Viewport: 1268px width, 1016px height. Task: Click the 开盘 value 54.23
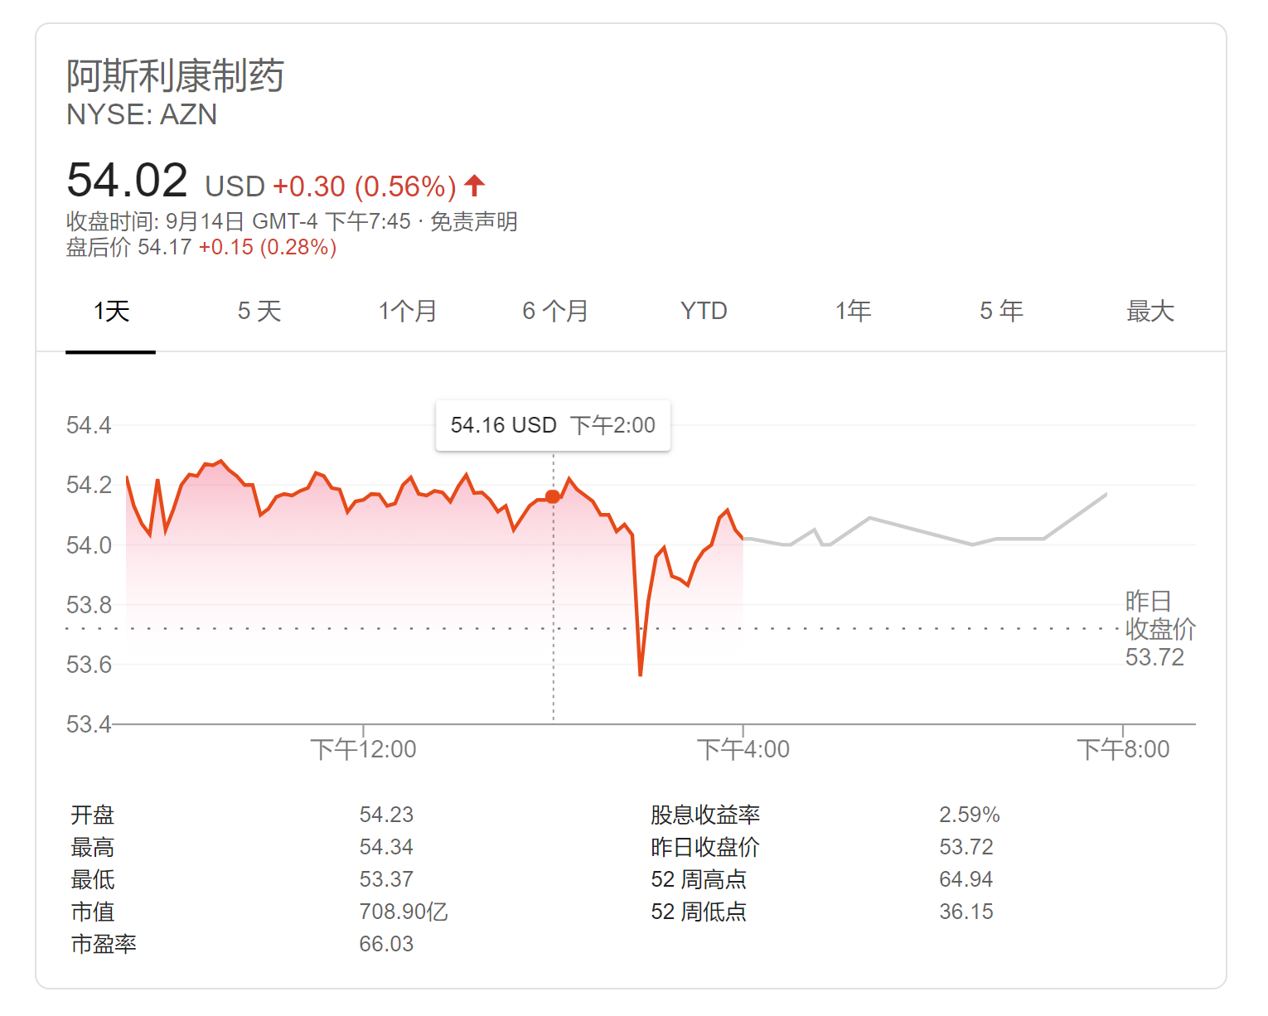tap(386, 815)
